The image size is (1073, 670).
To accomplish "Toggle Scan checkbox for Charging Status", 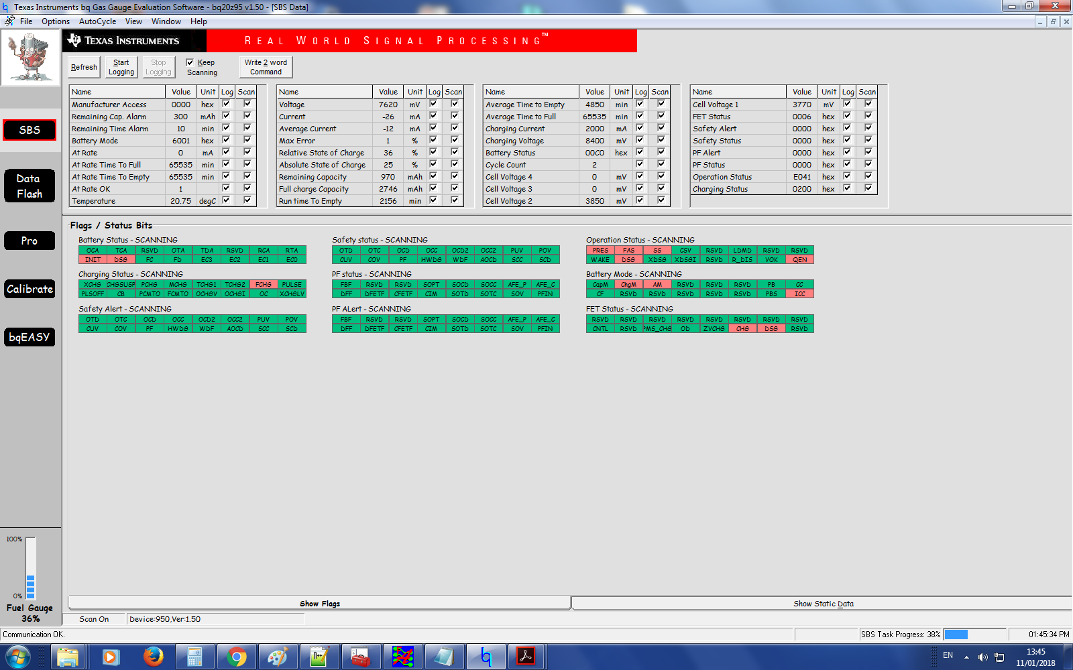I will (868, 188).
